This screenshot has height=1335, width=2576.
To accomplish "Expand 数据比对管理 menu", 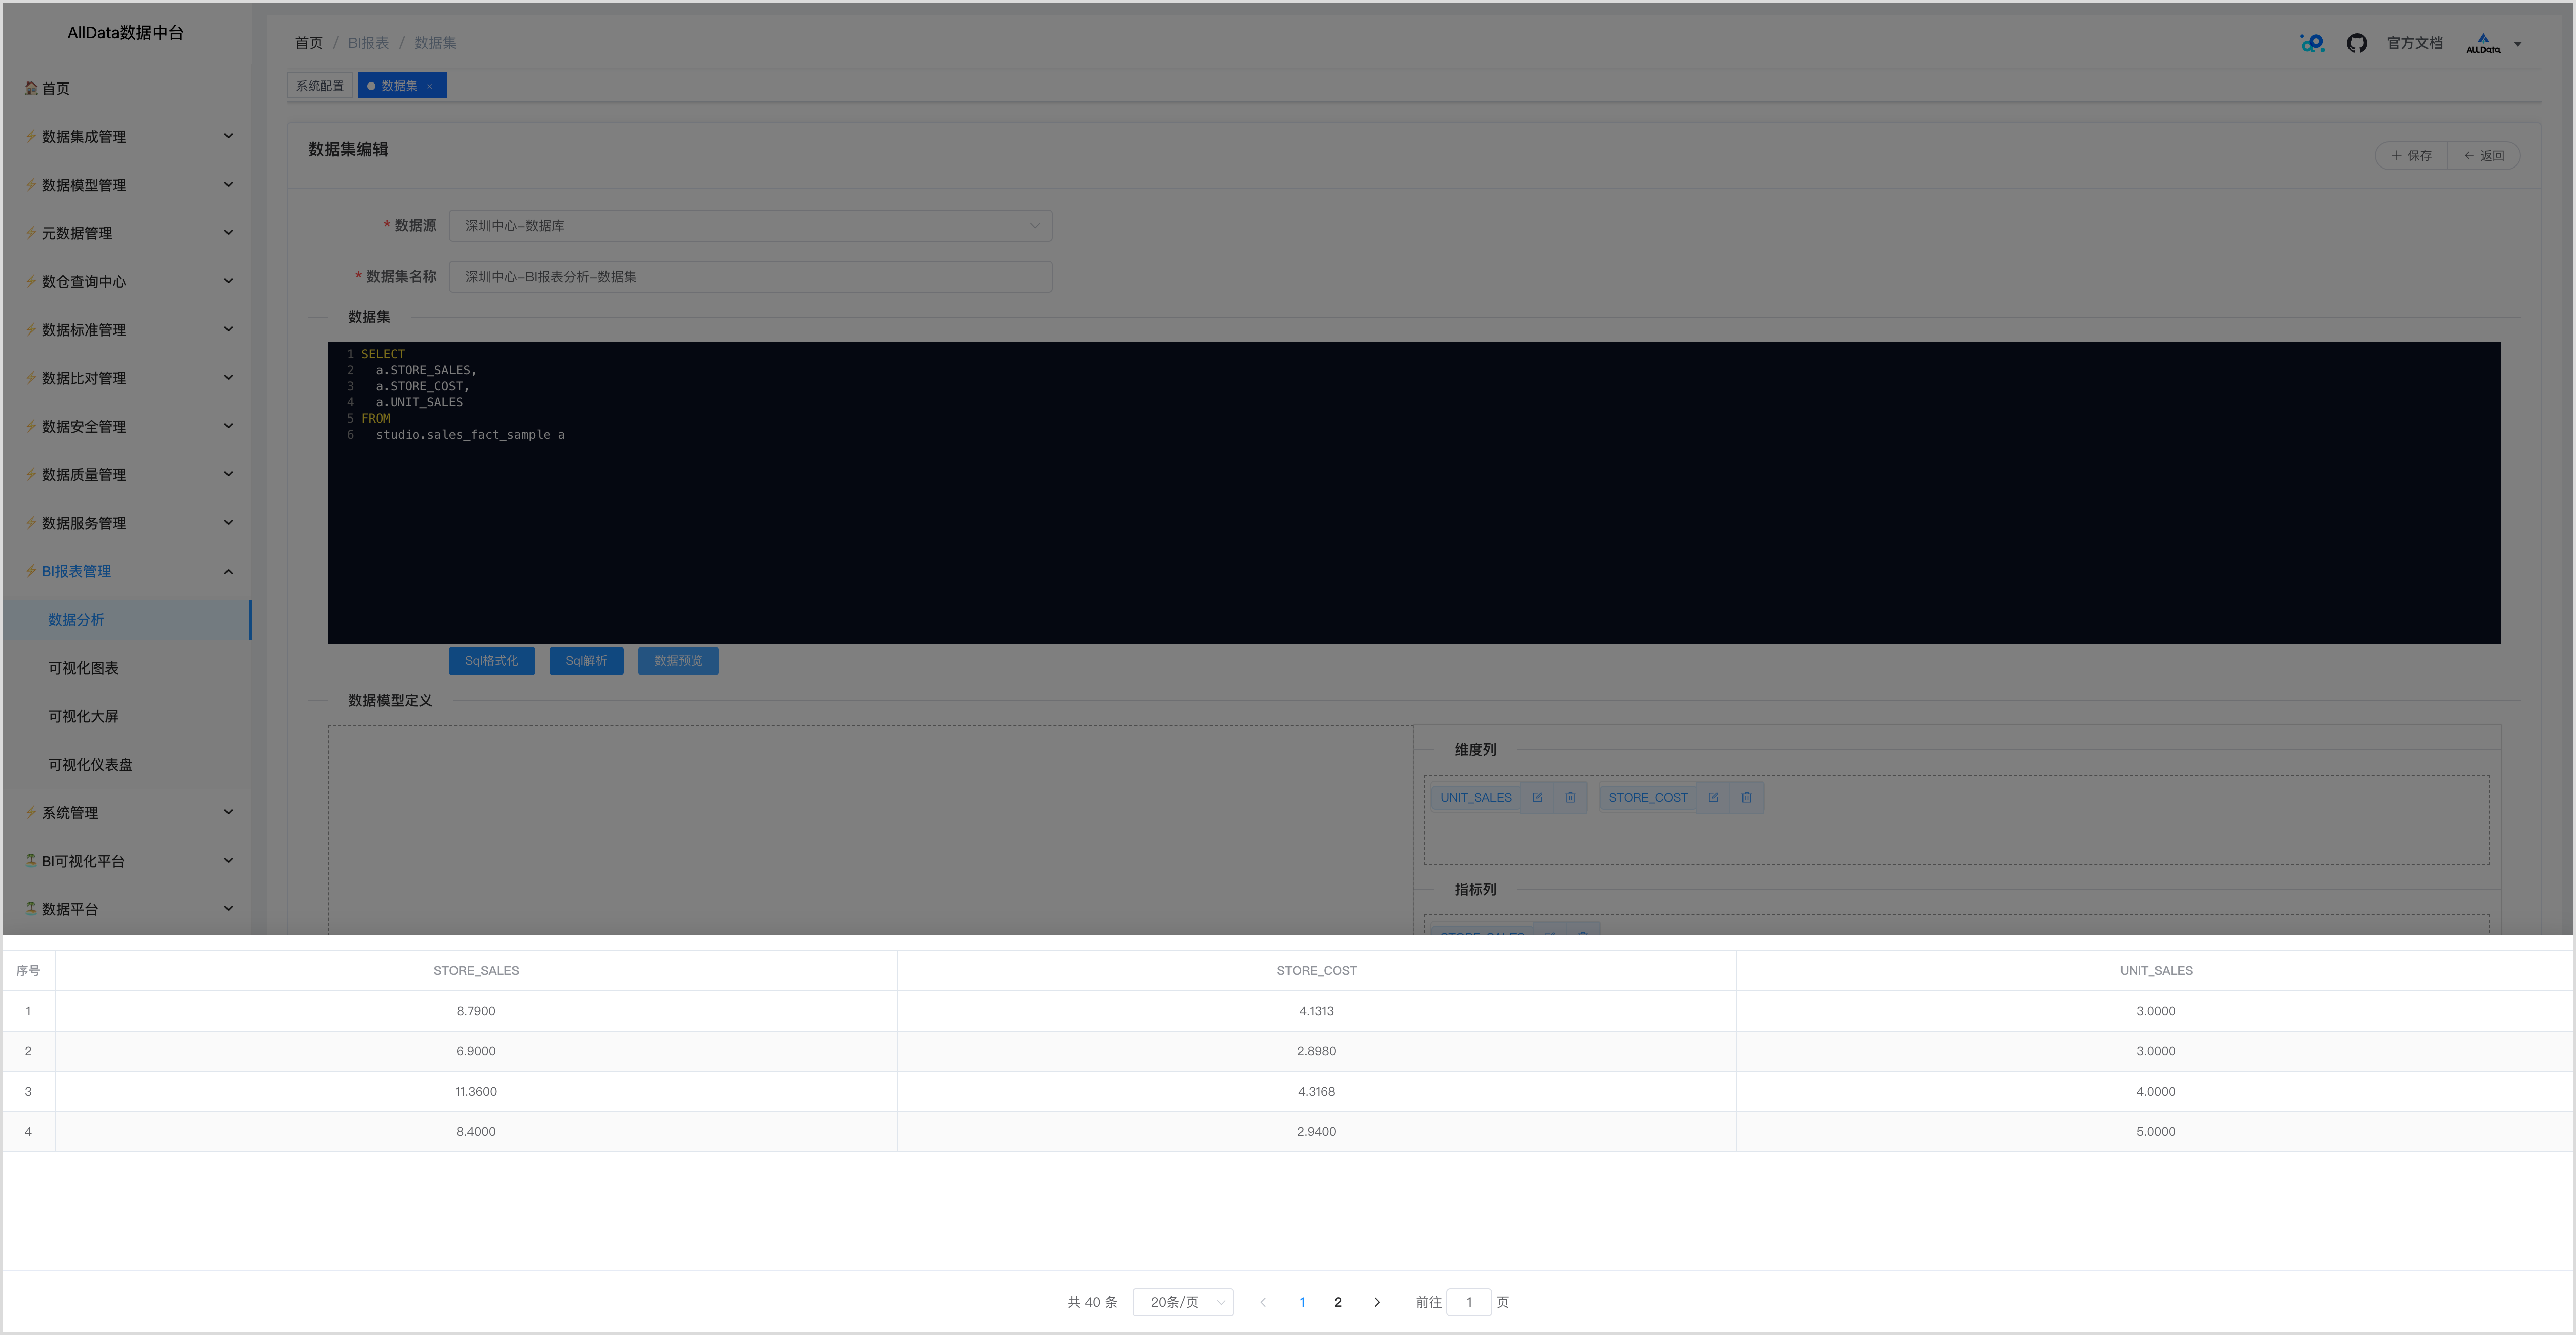I will 126,378.
